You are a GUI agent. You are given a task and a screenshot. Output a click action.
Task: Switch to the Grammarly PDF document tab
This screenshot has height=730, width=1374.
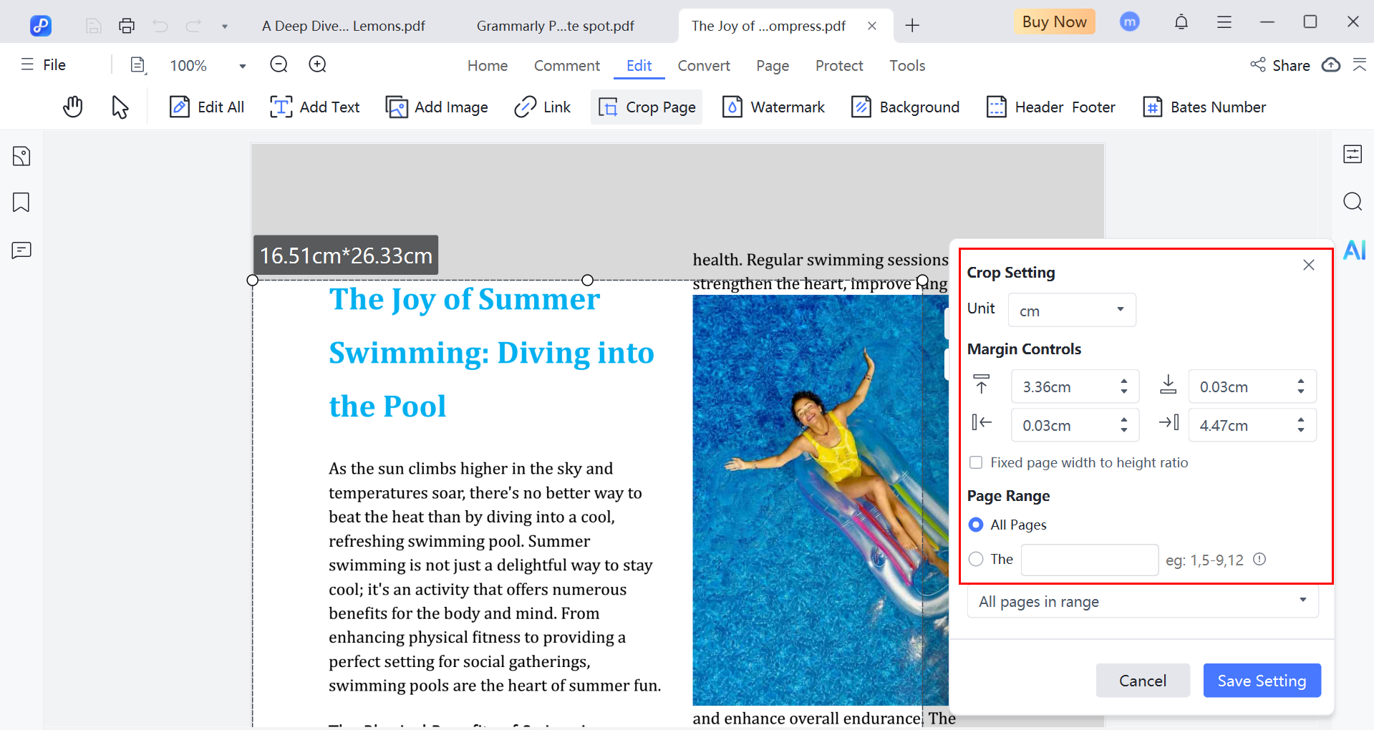coord(555,26)
